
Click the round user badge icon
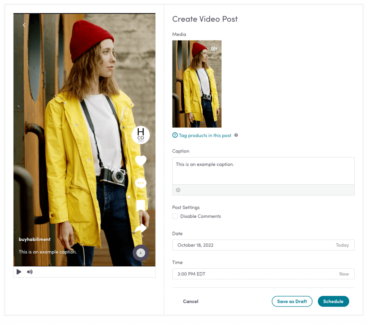pyautogui.click(x=141, y=253)
